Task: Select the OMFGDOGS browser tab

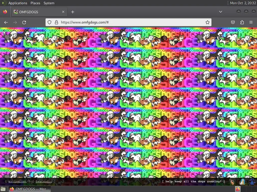Action: point(39,12)
